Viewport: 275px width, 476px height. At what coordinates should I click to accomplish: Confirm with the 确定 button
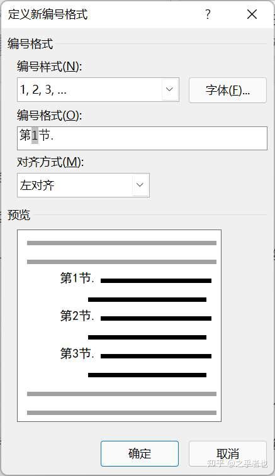point(140,453)
